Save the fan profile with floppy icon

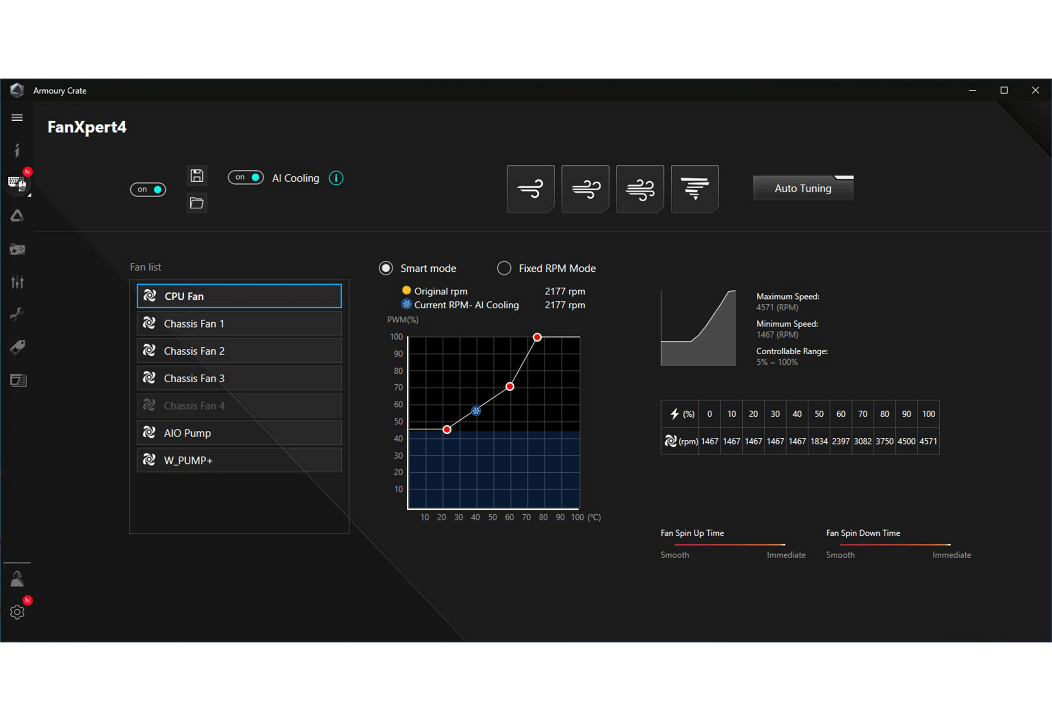[x=197, y=176]
